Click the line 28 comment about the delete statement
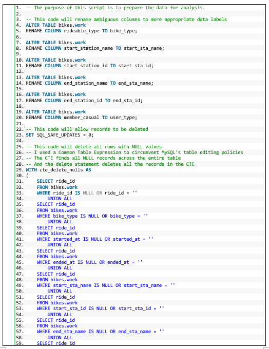This screenshot has width=269, height=349. click(110, 164)
